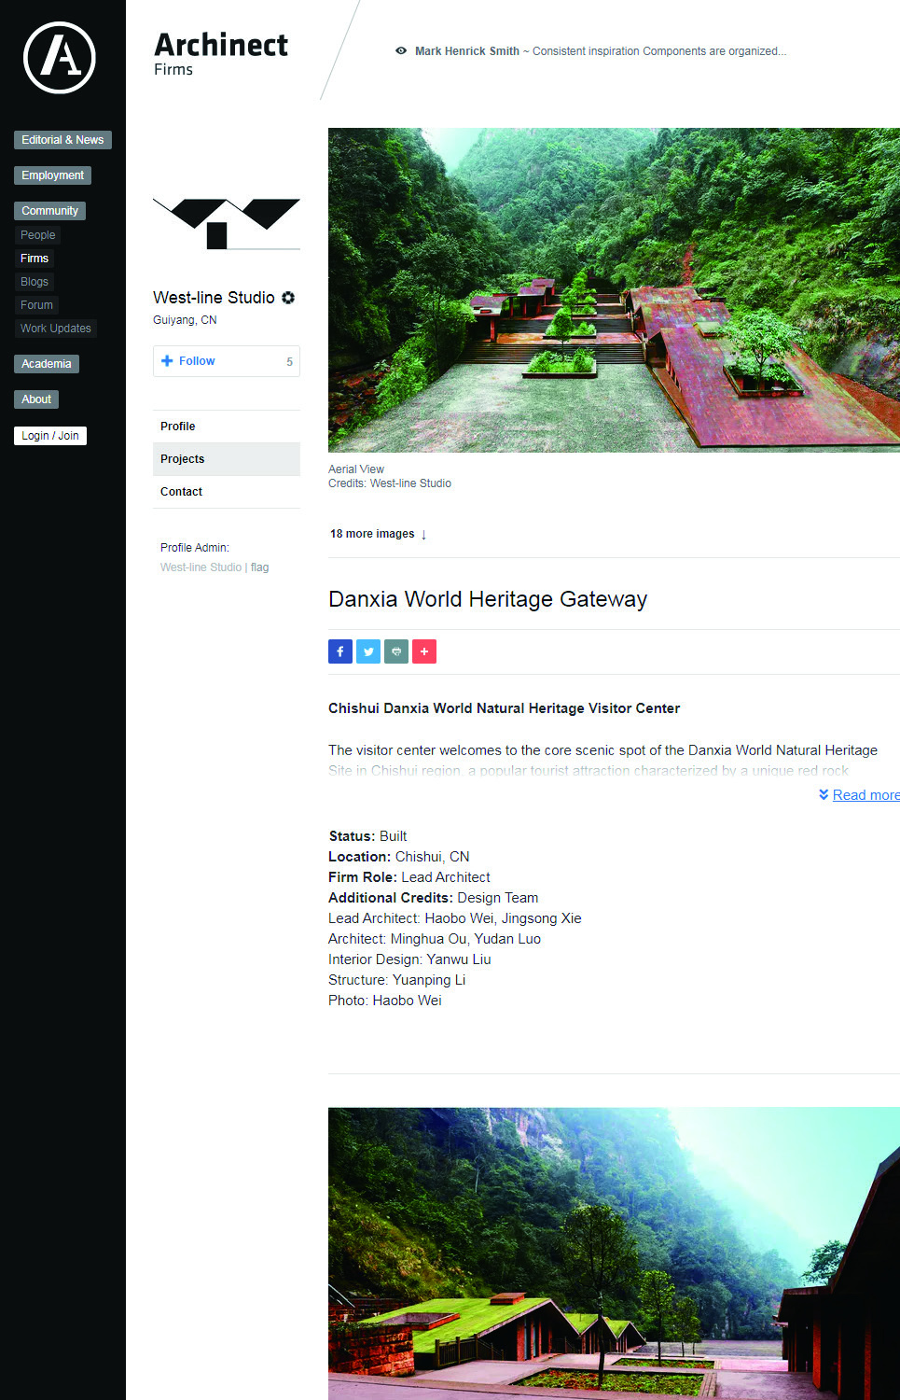900x1400 pixels.
Task: Click the eye icon beside Mark Henrick Smith
Action: (x=401, y=51)
